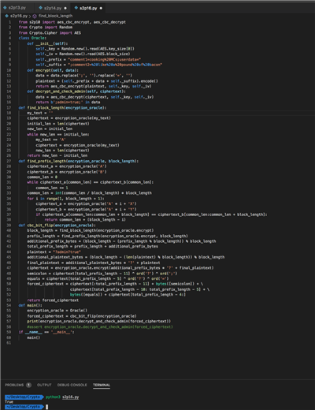Open the DEBUG CONSOLE panel tab
Viewport: 315px width, 410px height.
[x=72, y=385]
